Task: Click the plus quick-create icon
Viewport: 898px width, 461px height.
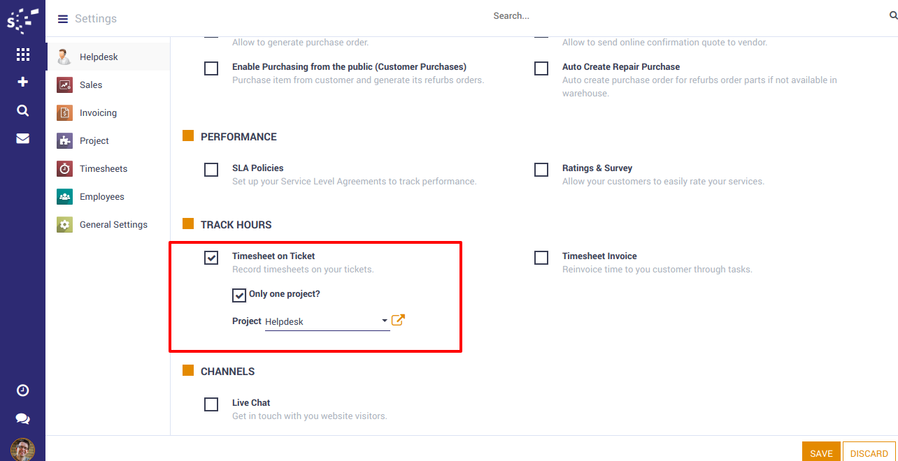Action: [22, 82]
